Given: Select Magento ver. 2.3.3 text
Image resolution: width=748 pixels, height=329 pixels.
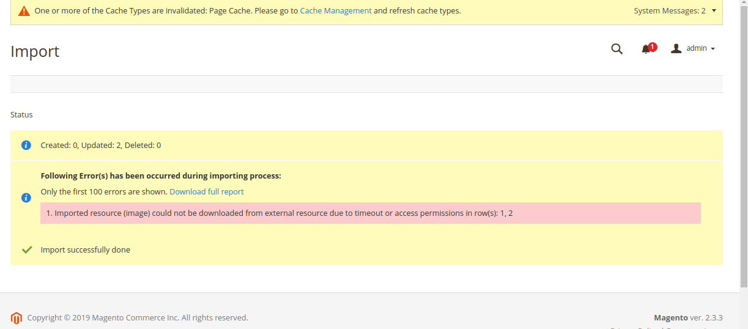Looking at the screenshot, I should click(x=688, y=317).
